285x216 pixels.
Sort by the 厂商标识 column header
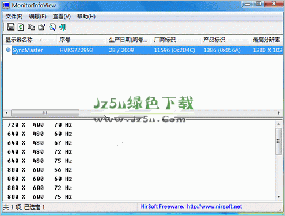tap(176, 40)
